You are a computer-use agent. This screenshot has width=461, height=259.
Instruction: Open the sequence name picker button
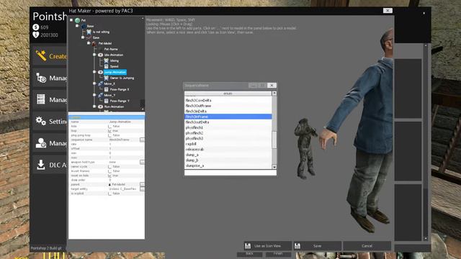(x=142, y=140)
